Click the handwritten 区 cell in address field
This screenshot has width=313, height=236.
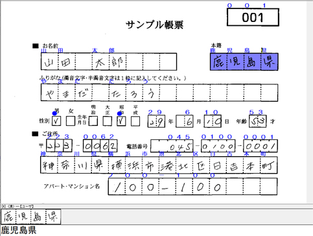[201, 165]
